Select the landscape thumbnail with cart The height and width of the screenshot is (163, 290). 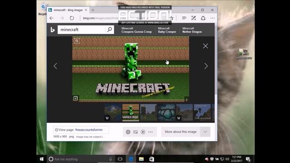coord(113,112)
